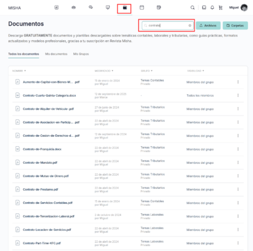This screenshot has height=251, width=253.
Task: Click Temas Tributarios group in Contrato-de-Mandato row
Action: pos(153,161)
